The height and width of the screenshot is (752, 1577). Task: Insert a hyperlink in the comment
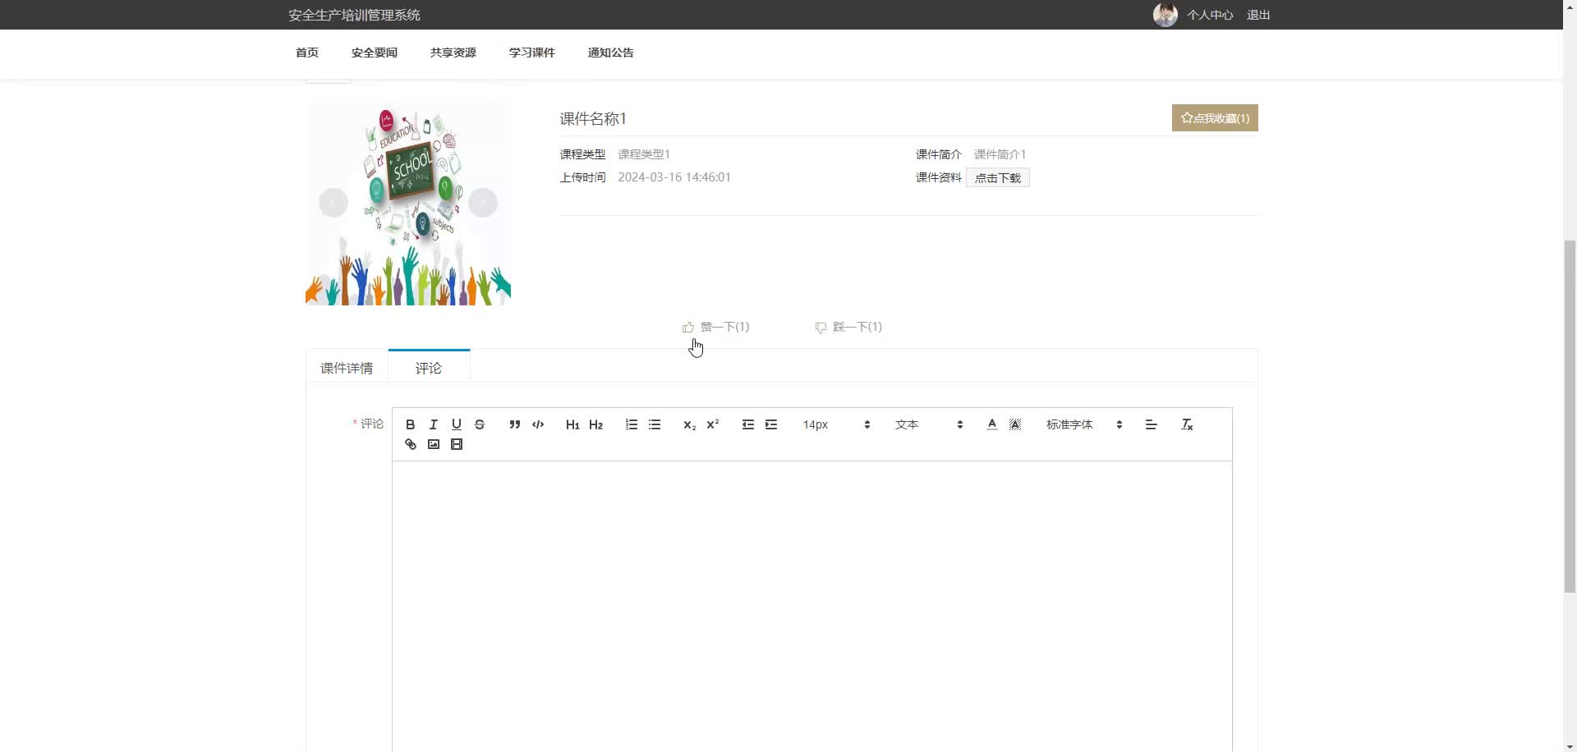point(410,444)
